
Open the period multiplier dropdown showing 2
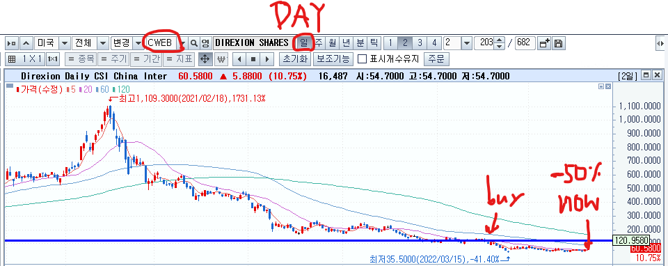(467, 42)
